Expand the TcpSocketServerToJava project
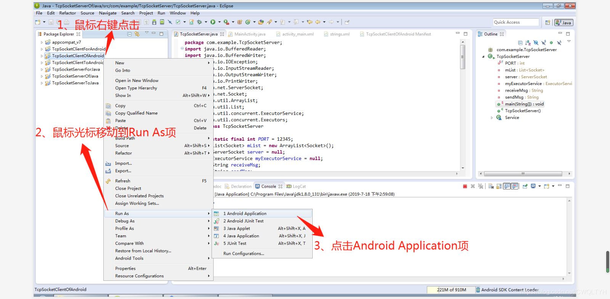 click(x=42, y=83)
